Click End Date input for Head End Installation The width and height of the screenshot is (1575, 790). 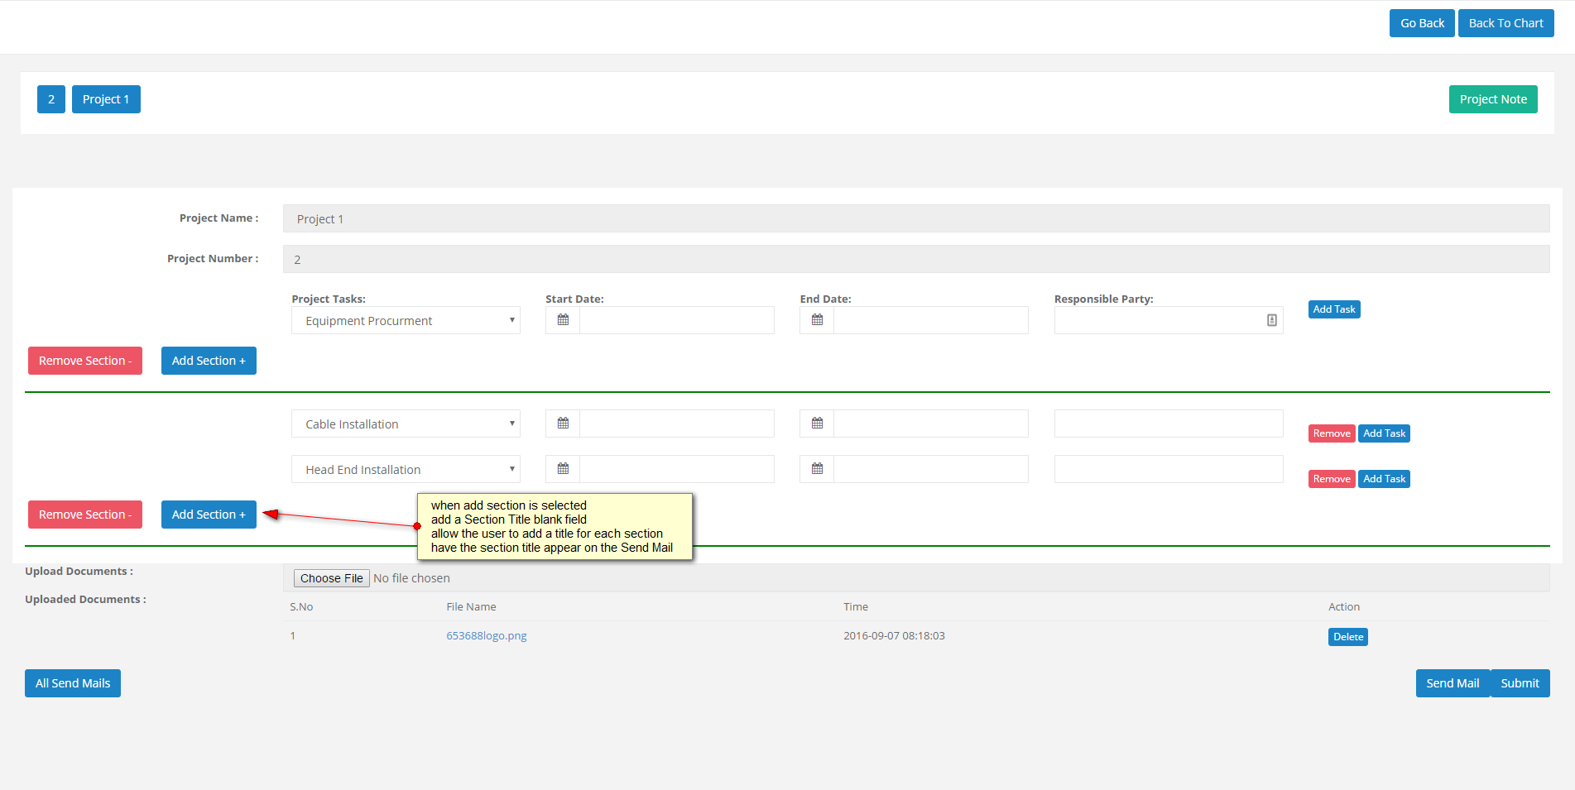click(931, 469)
